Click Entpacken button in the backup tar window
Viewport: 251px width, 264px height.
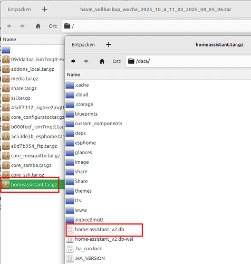point(19,10)
